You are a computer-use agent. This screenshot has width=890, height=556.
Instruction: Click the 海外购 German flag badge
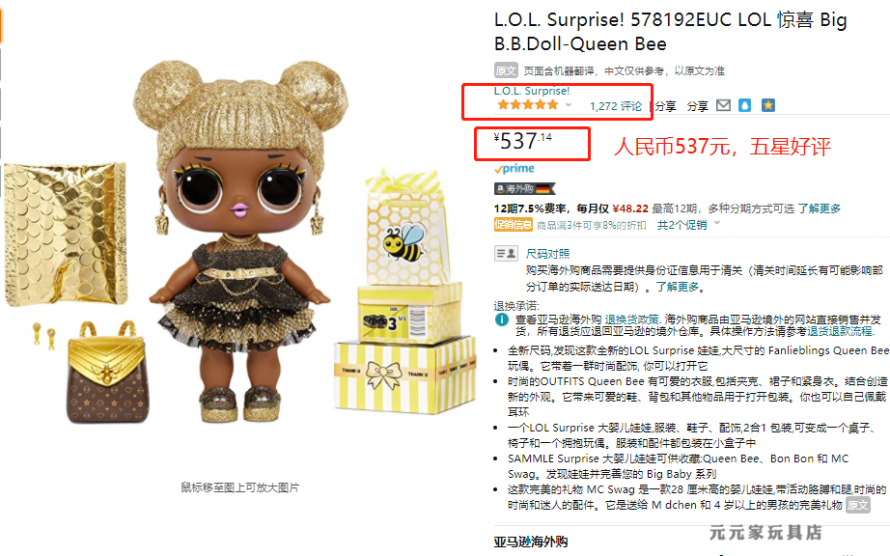pos(524,188)
